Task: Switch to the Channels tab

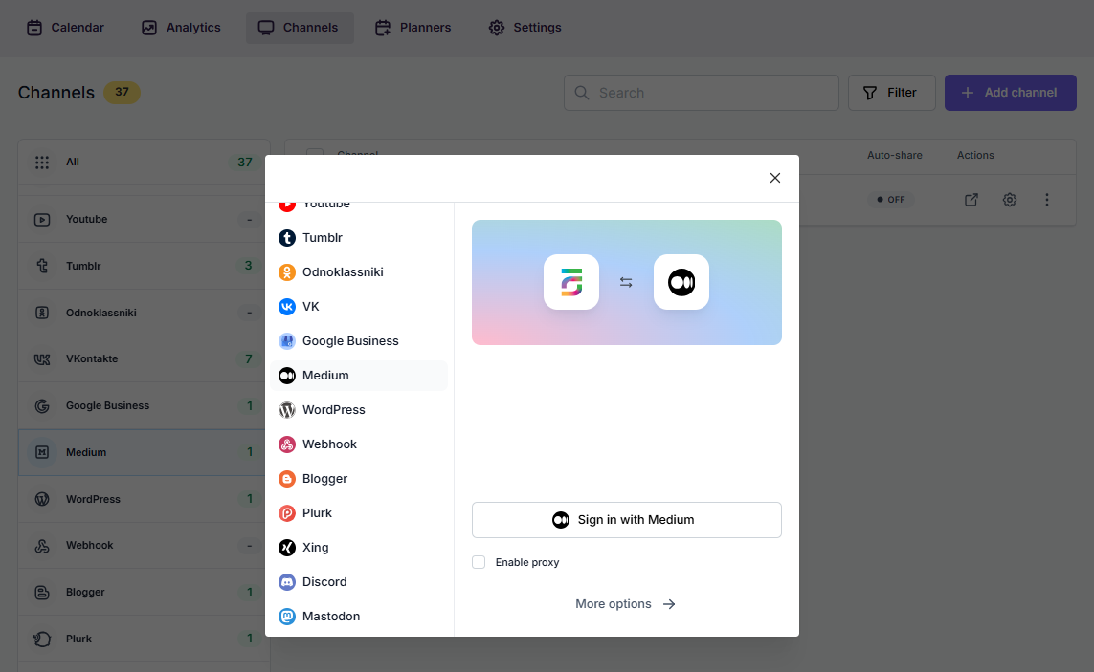Action: pos(300,28)
